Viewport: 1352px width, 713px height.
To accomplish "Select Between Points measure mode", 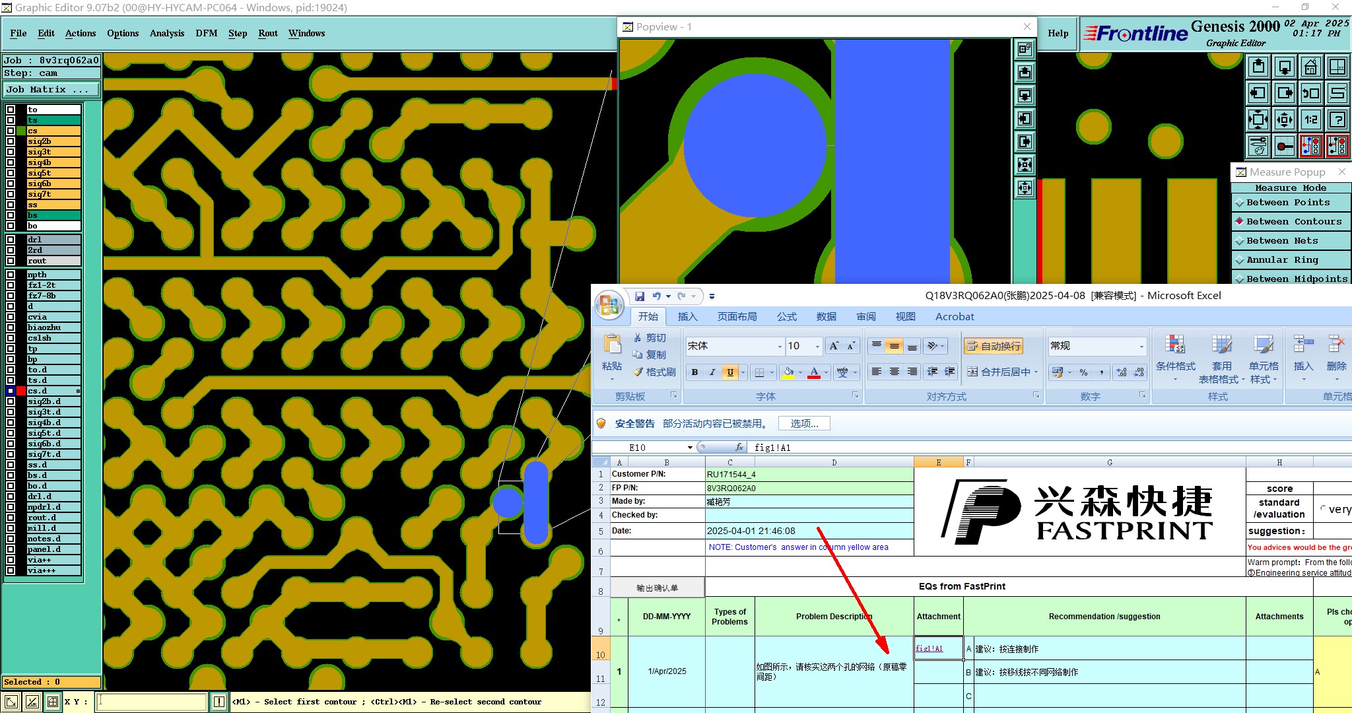I will [x=1287, y=203].
